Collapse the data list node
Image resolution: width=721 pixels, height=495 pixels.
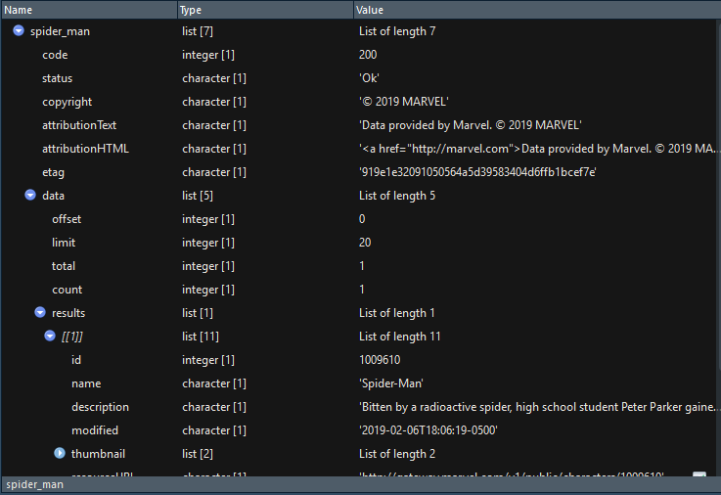(x=30, y=195)
